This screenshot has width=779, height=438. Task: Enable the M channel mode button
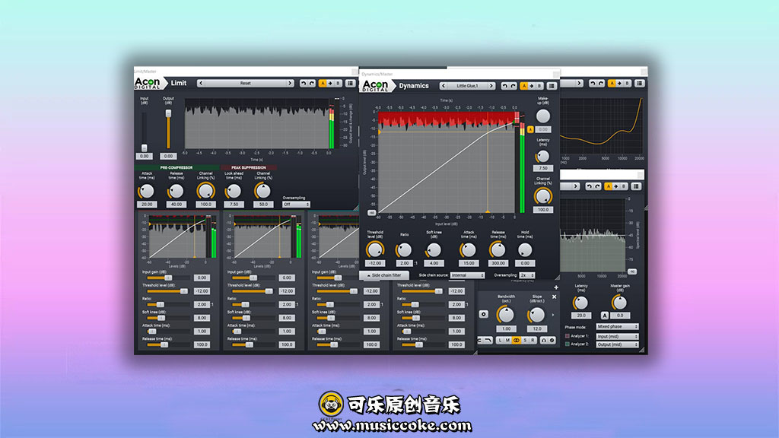(x=507, y=341)
